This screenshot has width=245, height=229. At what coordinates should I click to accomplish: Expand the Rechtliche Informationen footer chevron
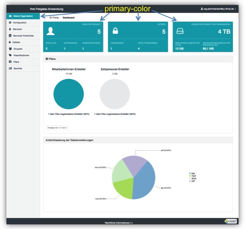point(132,223)
